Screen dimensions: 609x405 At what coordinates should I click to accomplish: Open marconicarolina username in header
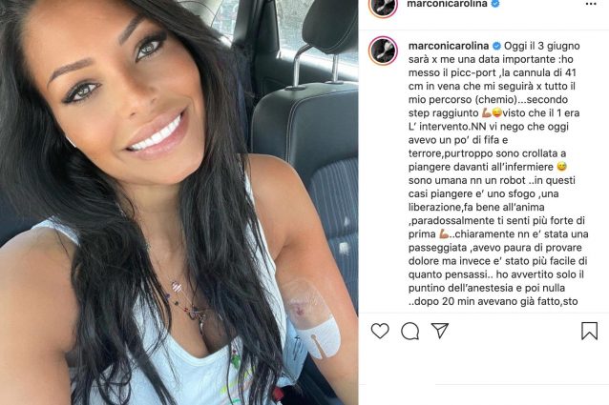tap(447, 4)
